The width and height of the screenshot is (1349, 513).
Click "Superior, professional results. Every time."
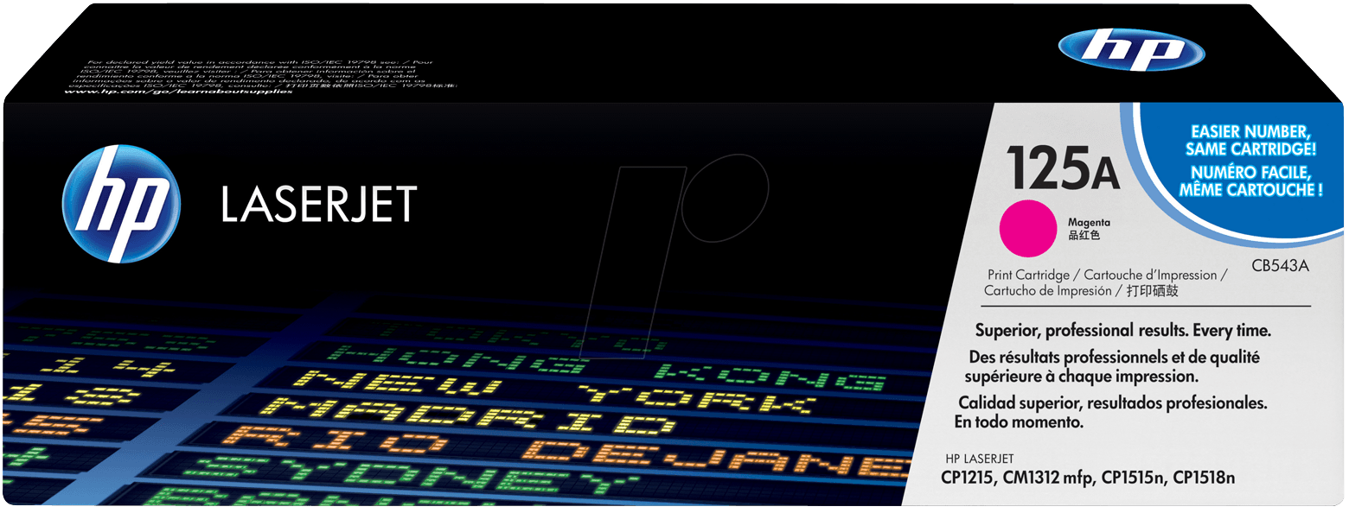point(1122,331)
